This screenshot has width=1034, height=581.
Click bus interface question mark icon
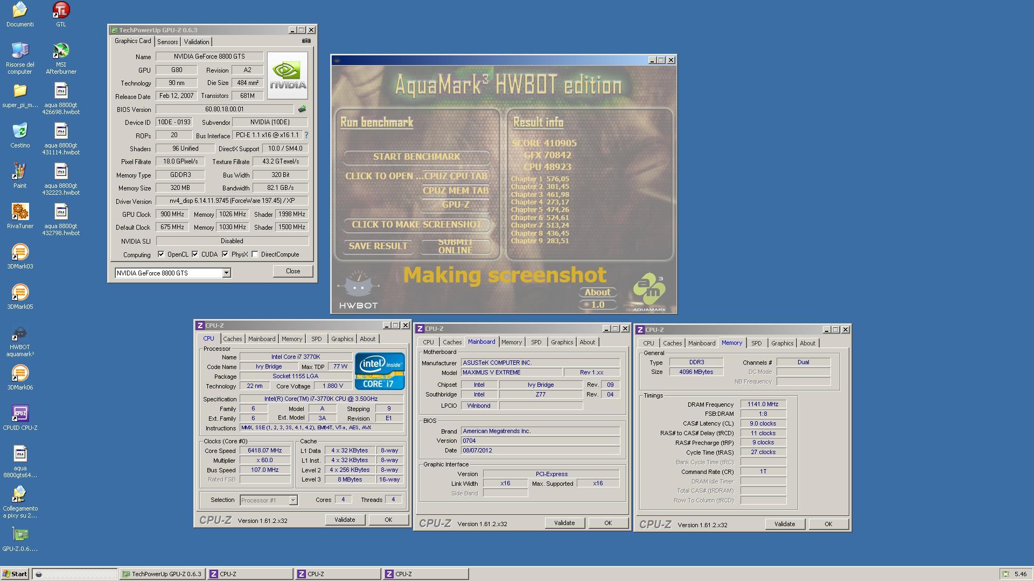click(x=306, y=135)
